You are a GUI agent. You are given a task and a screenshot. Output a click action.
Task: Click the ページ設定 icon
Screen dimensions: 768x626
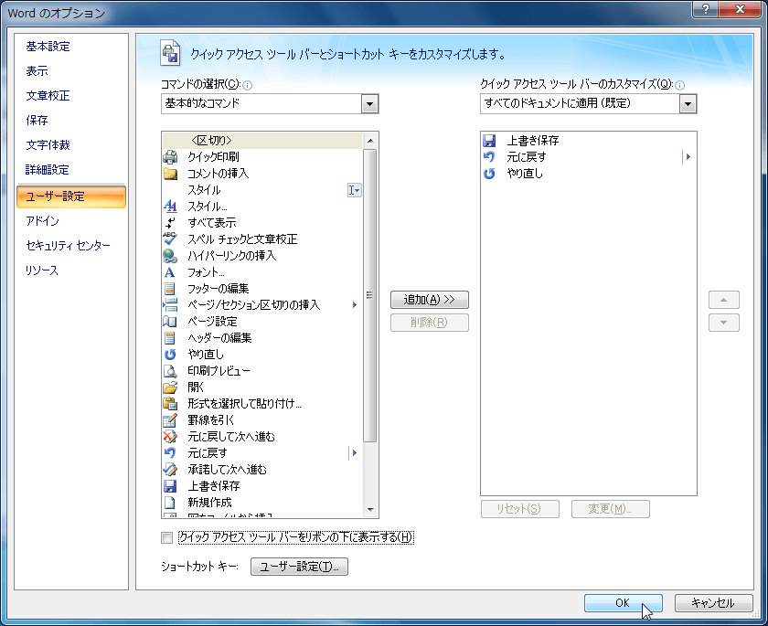tap(170, 322)
